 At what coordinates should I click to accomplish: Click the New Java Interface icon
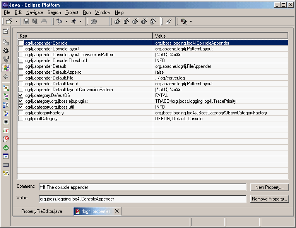coord(144,21)
